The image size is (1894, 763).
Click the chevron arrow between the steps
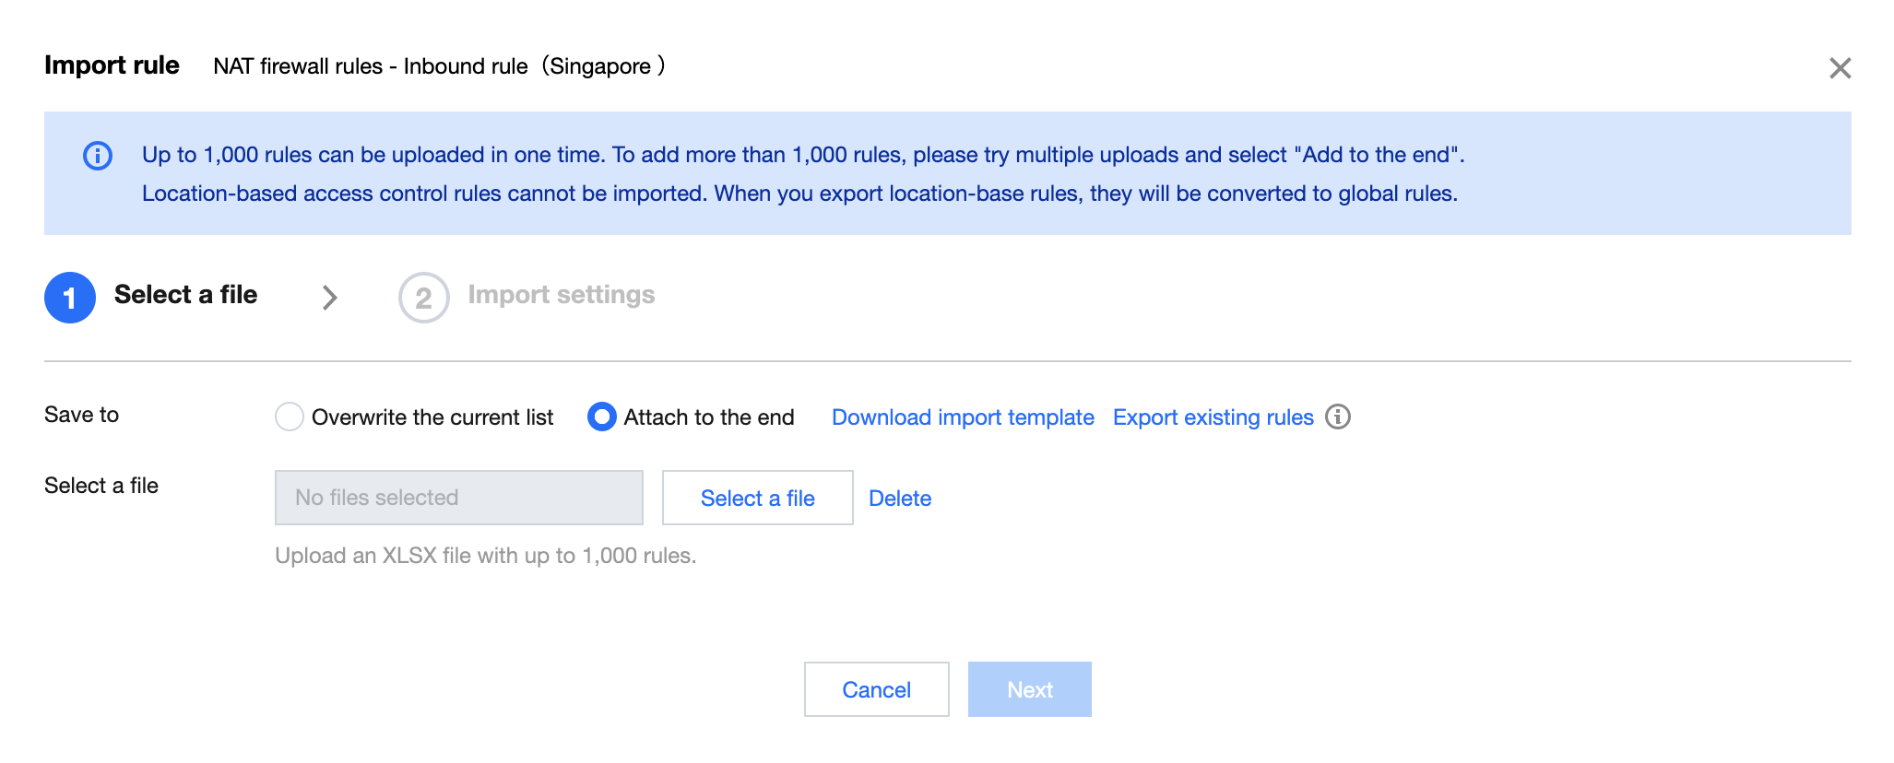click(329, 298)
